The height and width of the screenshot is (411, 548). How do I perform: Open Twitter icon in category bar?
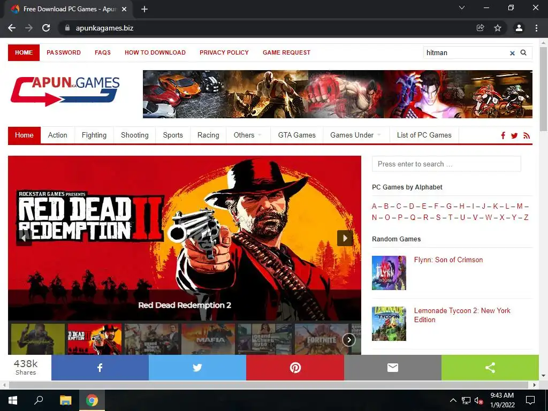point(514,135)
